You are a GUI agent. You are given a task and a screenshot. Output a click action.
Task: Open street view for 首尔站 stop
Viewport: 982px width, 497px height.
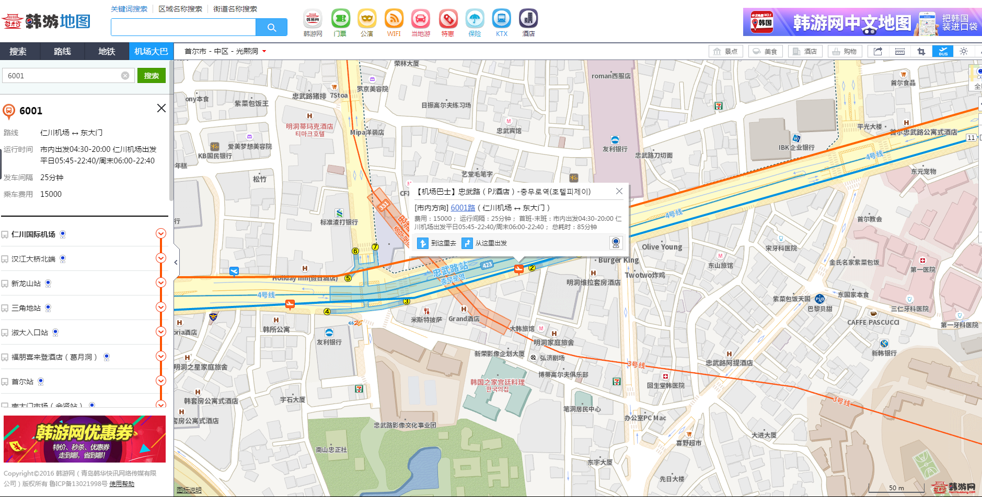(x=41, y=382)
